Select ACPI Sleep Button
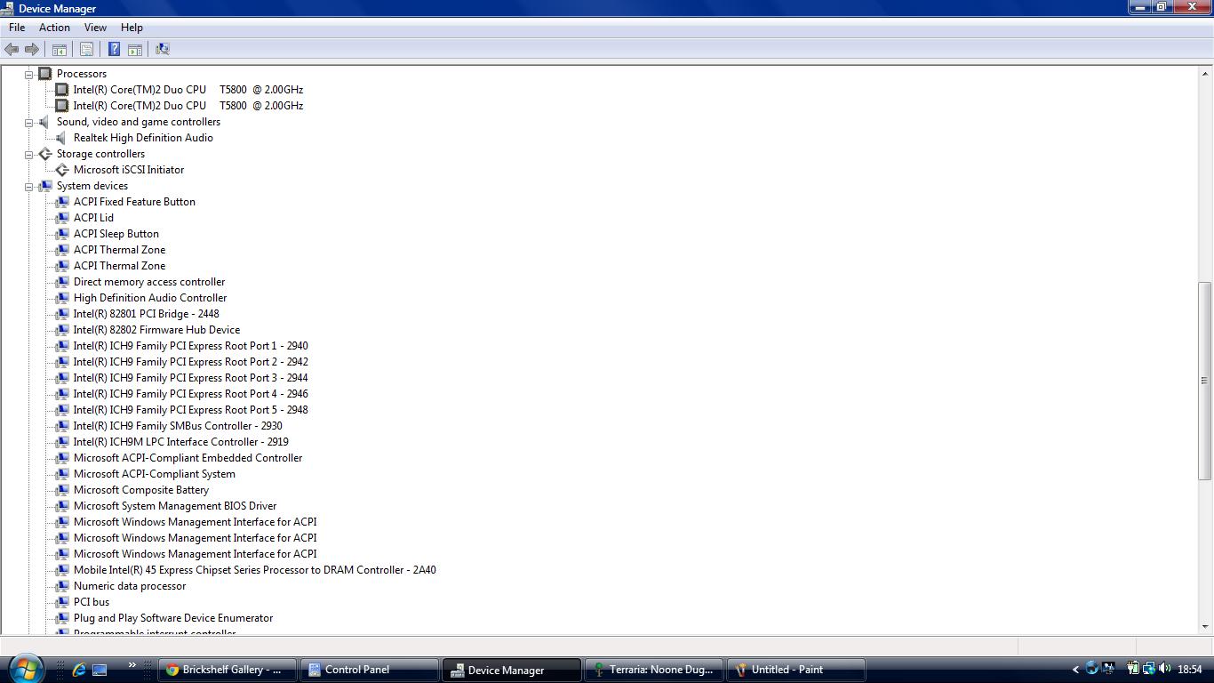This screenshot has height=683, width=1214. click(116, 234)
